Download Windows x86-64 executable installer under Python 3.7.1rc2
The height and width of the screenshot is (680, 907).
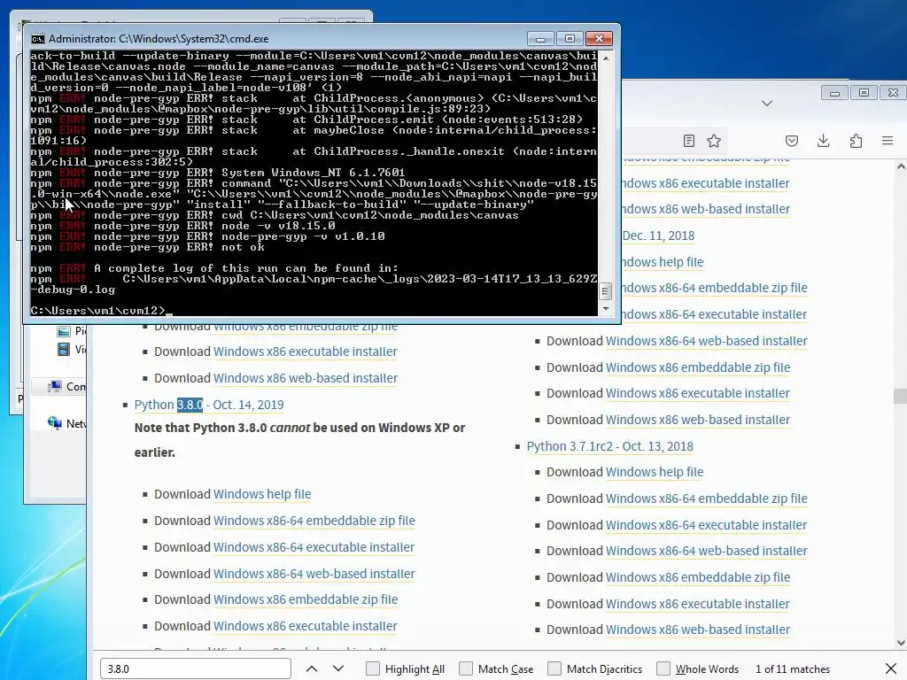pyautogui.click(x=706, y=525)
